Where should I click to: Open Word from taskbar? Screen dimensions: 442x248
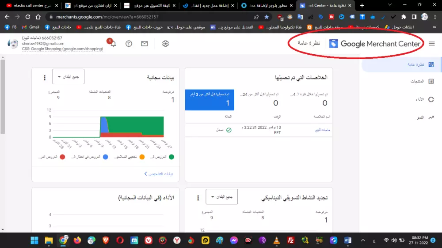tap(347, 240)
